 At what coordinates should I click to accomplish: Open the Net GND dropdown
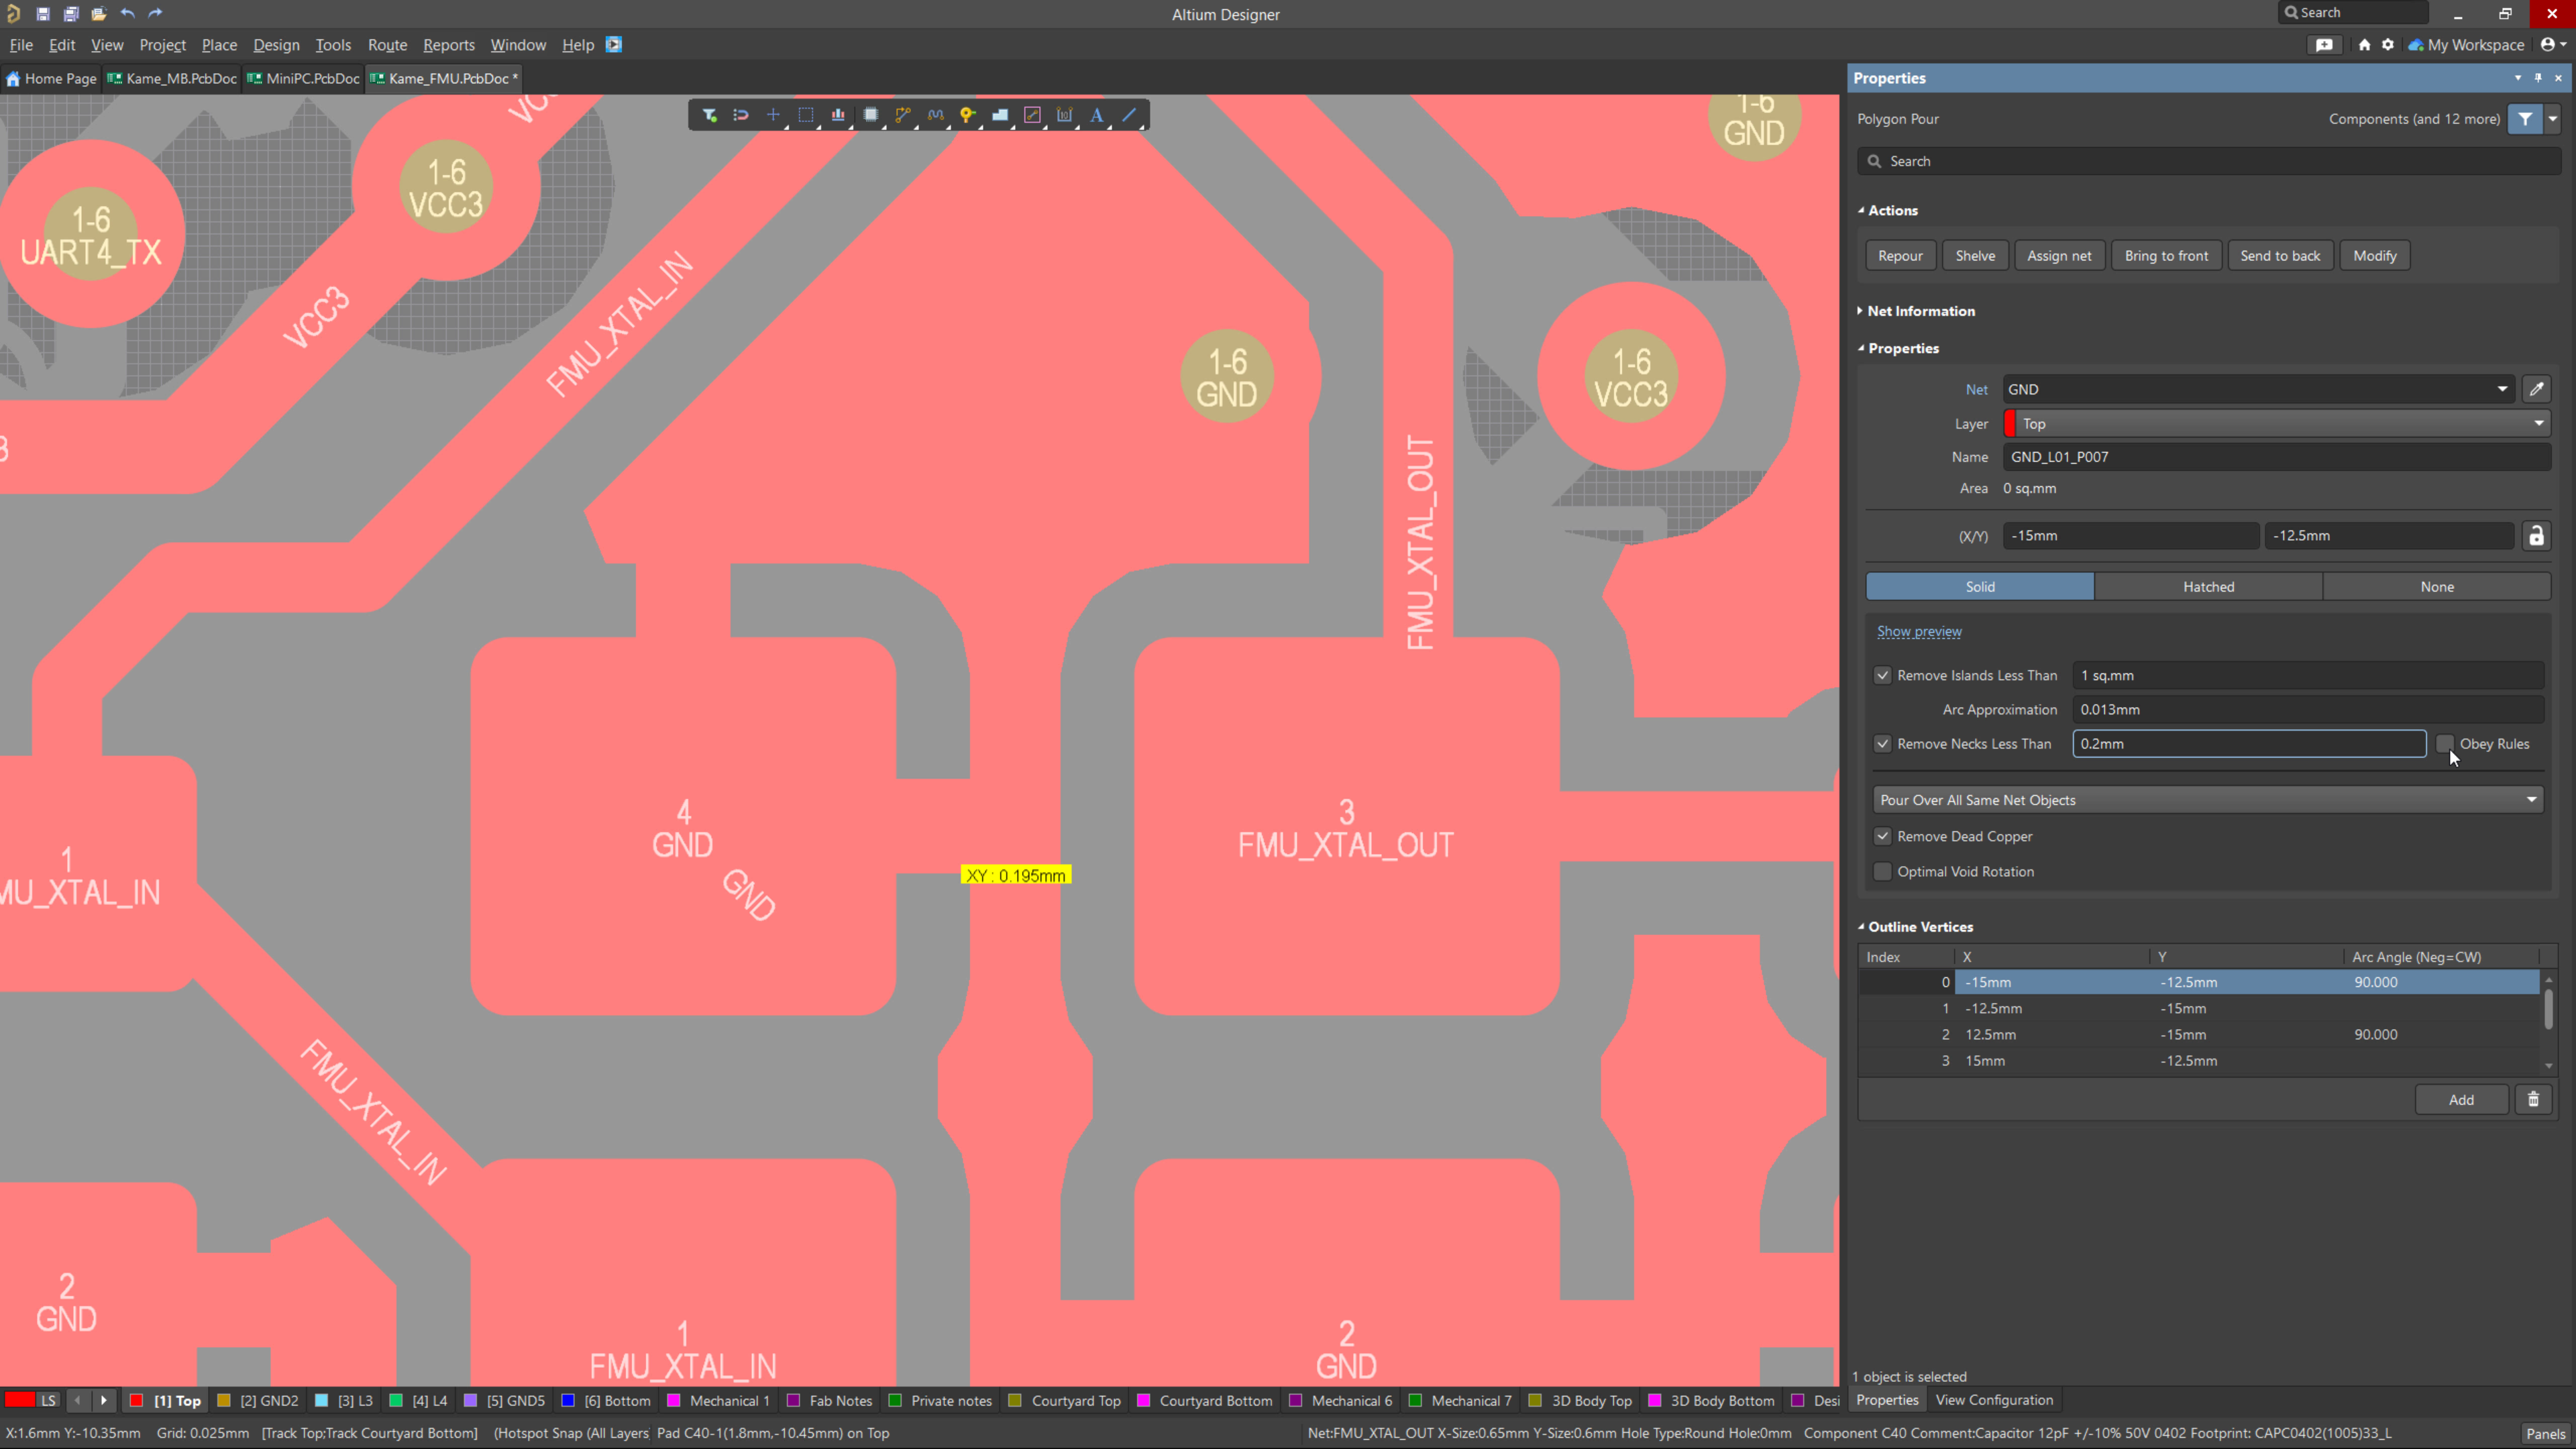(2502, 389)
